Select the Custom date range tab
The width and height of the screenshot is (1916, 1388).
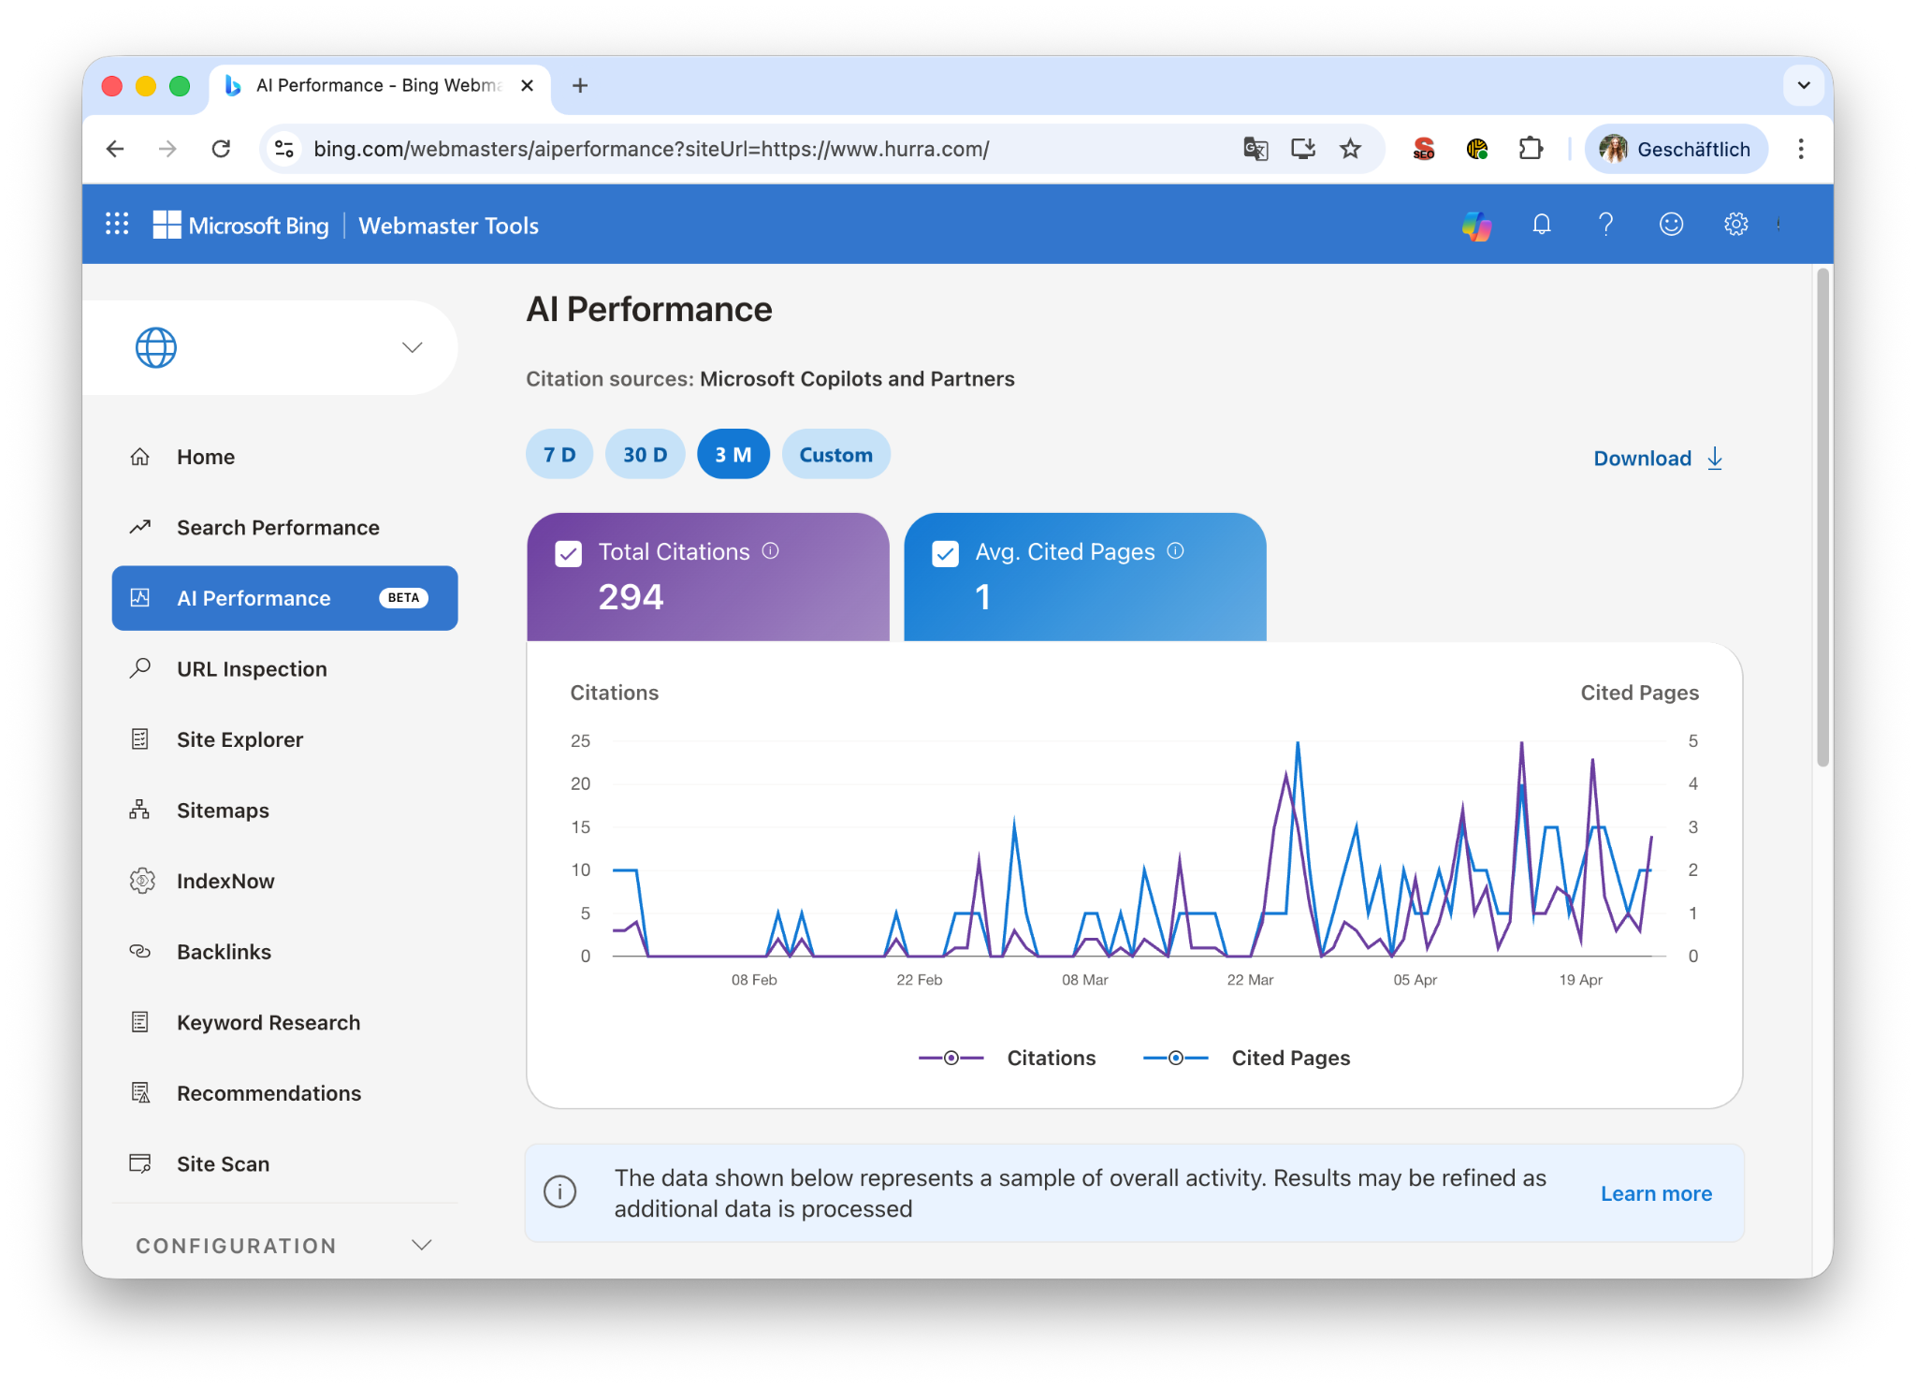coord(835,454)
